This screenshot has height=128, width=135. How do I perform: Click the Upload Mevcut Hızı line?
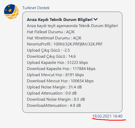[55, 75]
